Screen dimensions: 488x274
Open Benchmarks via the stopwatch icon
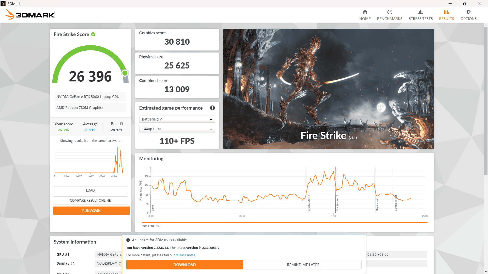(x=389, y=12)
